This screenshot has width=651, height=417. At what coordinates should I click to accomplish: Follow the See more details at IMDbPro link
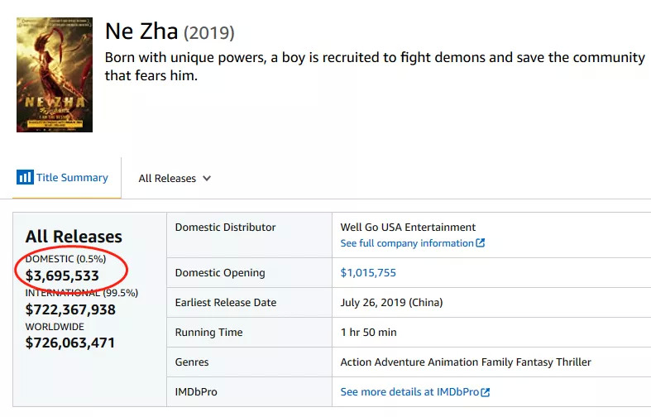(x=409, y=392)
